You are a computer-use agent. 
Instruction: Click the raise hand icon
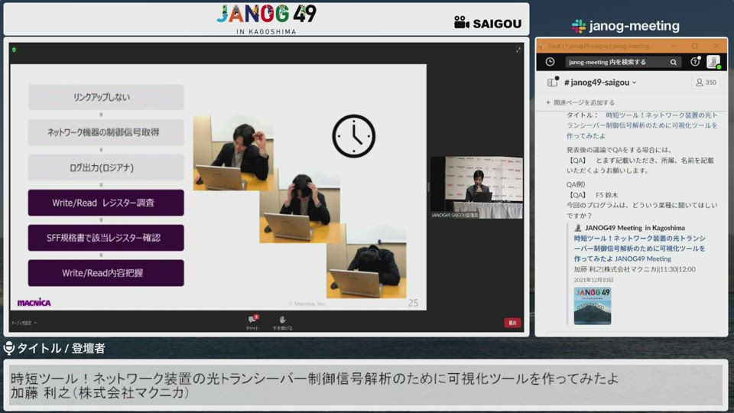[282, 321]
